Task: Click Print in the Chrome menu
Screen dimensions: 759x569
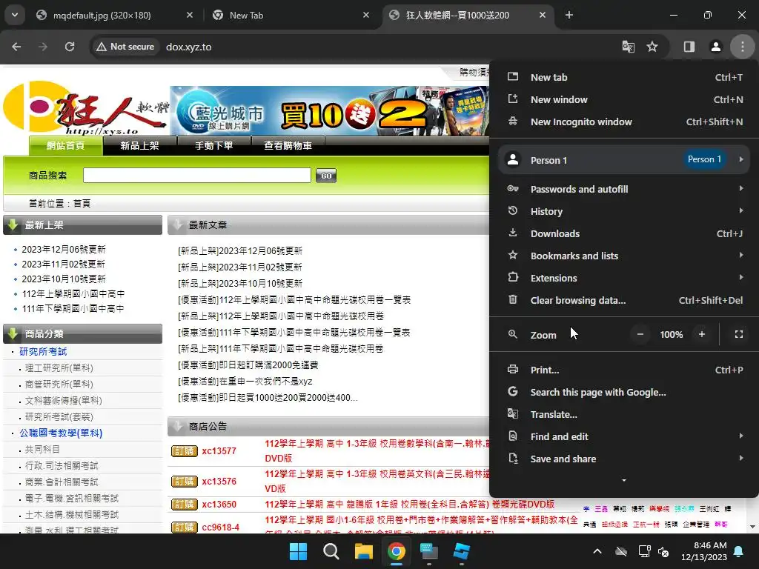Action: [624, 370]
